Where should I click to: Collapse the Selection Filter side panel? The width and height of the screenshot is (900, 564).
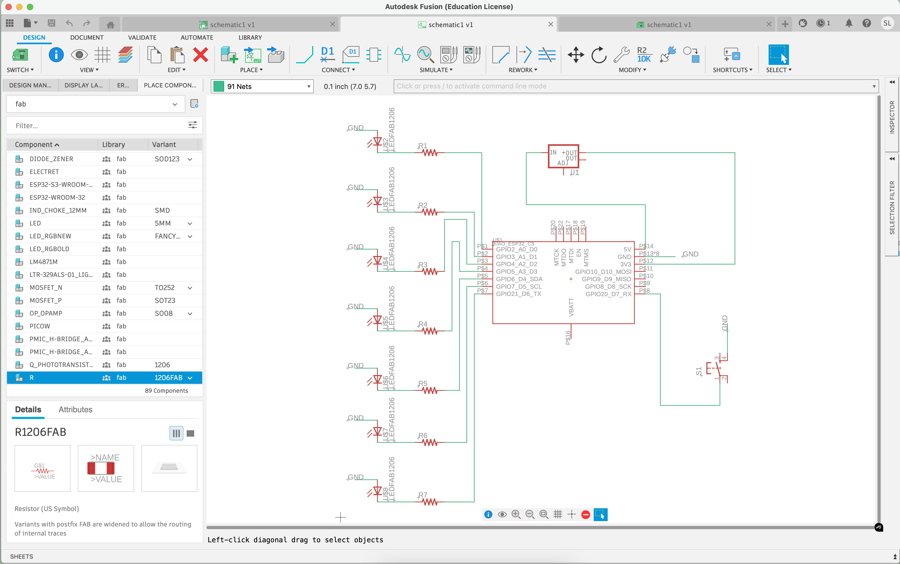coord(892,158)
